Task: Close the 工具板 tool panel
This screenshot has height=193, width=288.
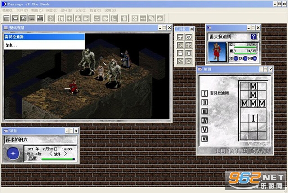Action: (x=192, y=29)
